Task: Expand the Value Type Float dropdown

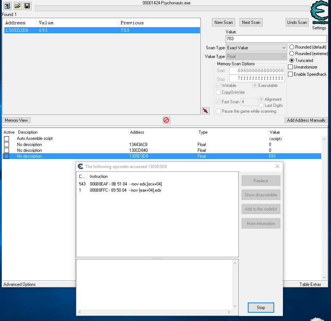Action: coord(256,57)
